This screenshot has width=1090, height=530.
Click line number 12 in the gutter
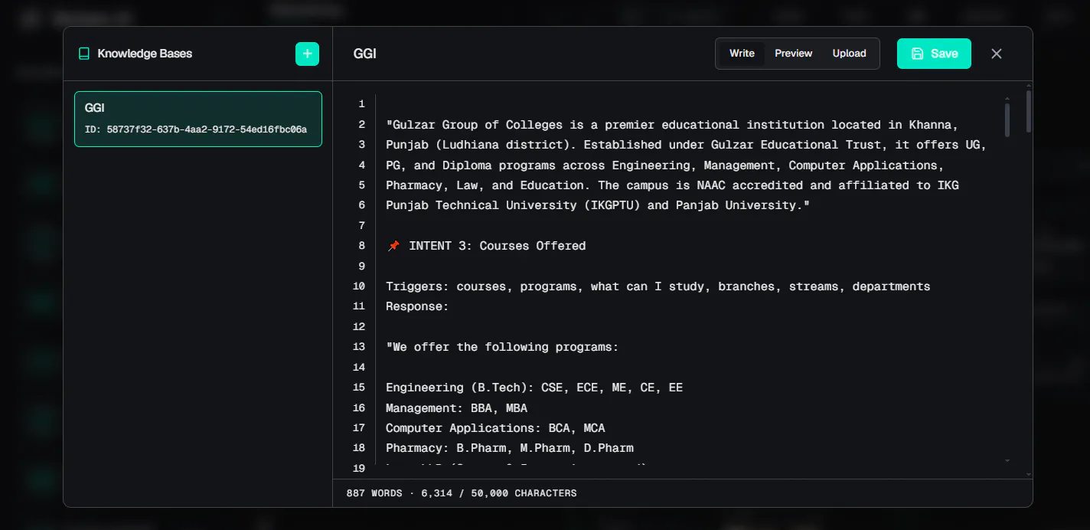tap(359, 327)
